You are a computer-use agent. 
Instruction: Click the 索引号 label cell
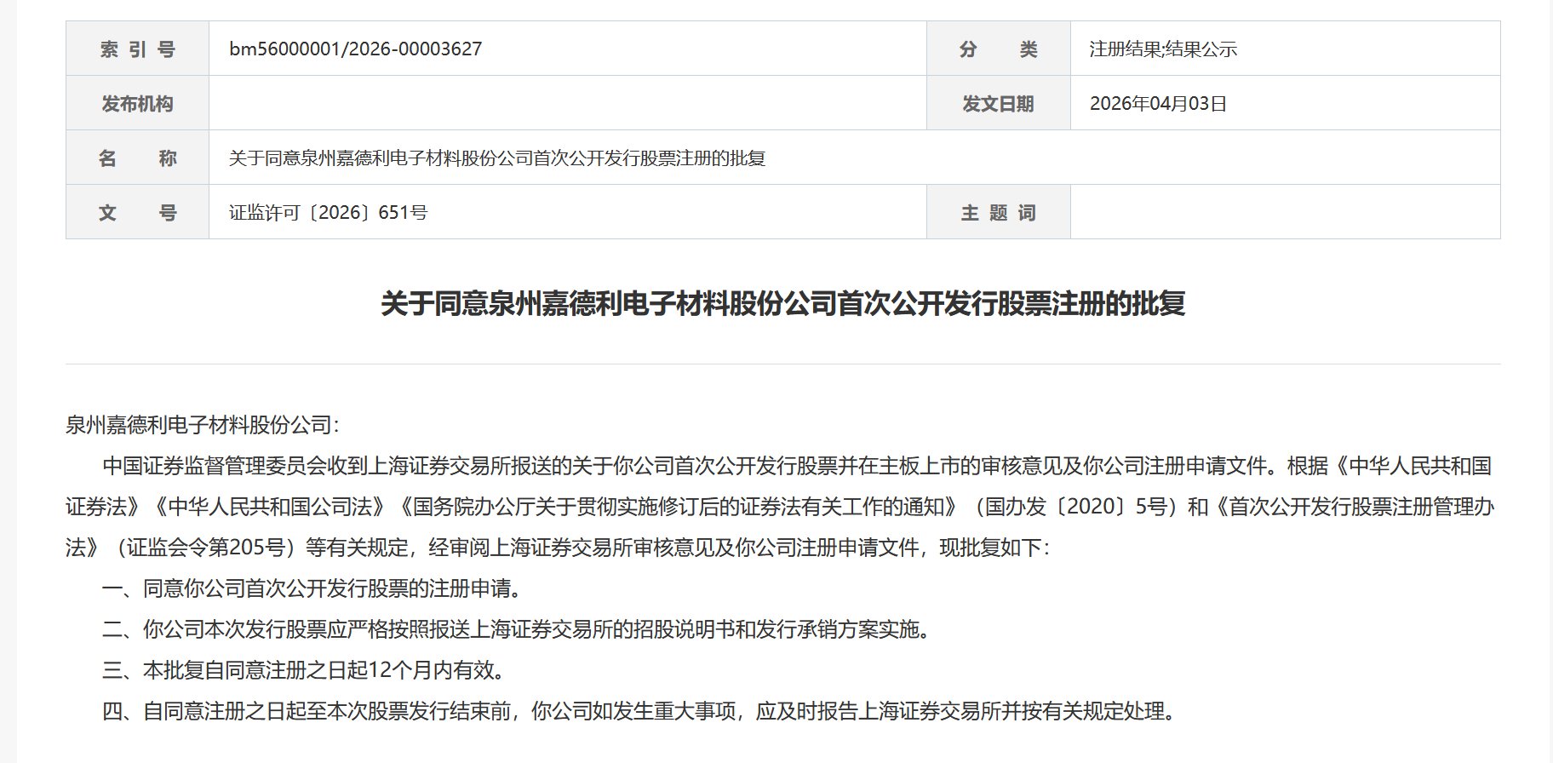[x=137, y=49]
